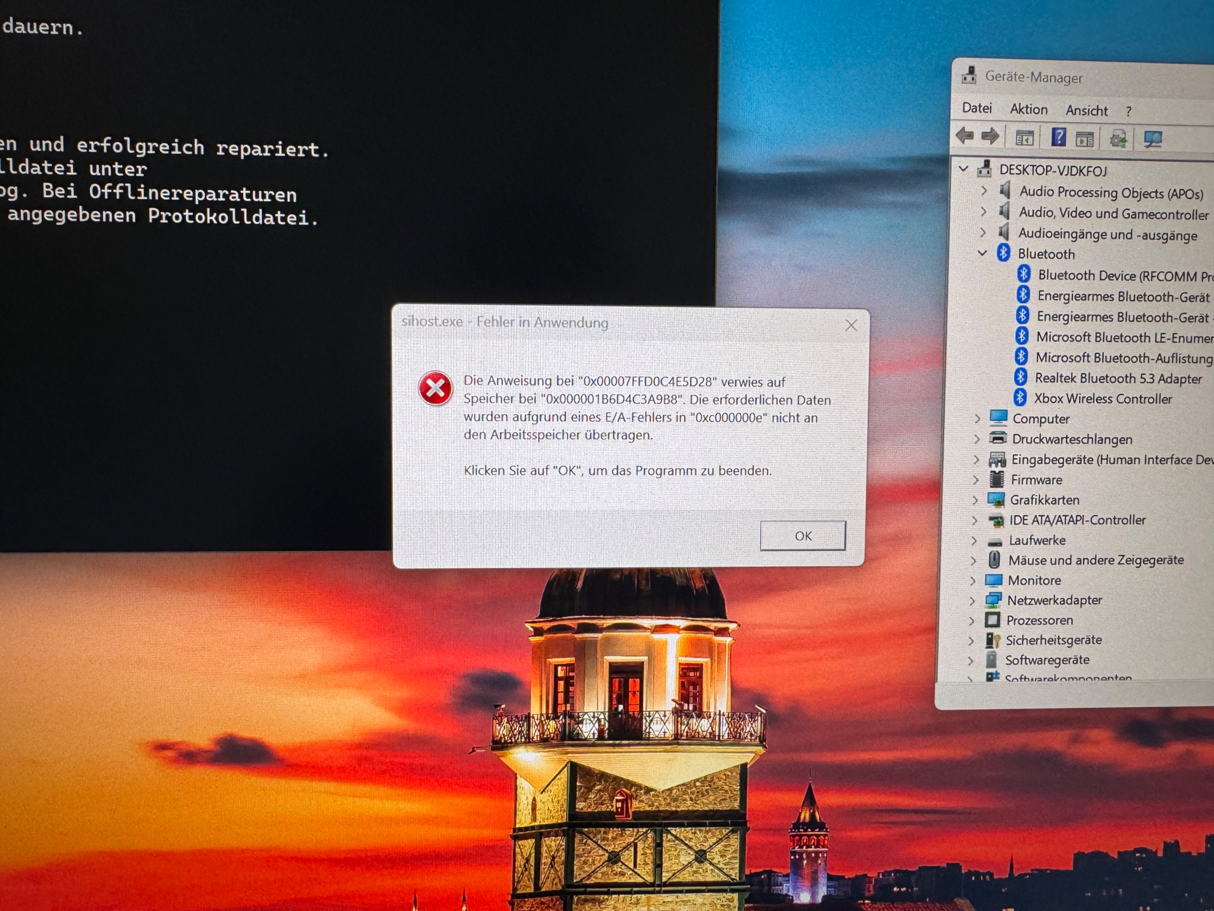The image size is (1214, 911).
Task: Click the Back arrow in Geräte-Manager toolbar
Action: pos(964,136)
